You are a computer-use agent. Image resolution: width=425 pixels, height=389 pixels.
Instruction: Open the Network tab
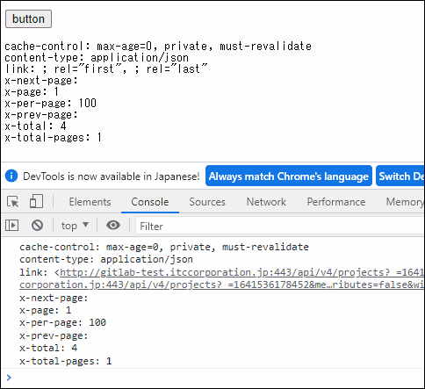(x=266, y=202)
